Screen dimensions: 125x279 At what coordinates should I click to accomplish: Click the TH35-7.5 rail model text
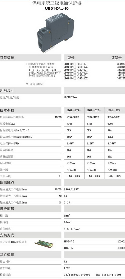69,242
